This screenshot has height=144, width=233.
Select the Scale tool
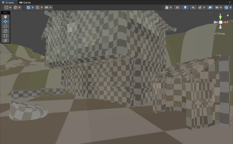tap(5, 31)
